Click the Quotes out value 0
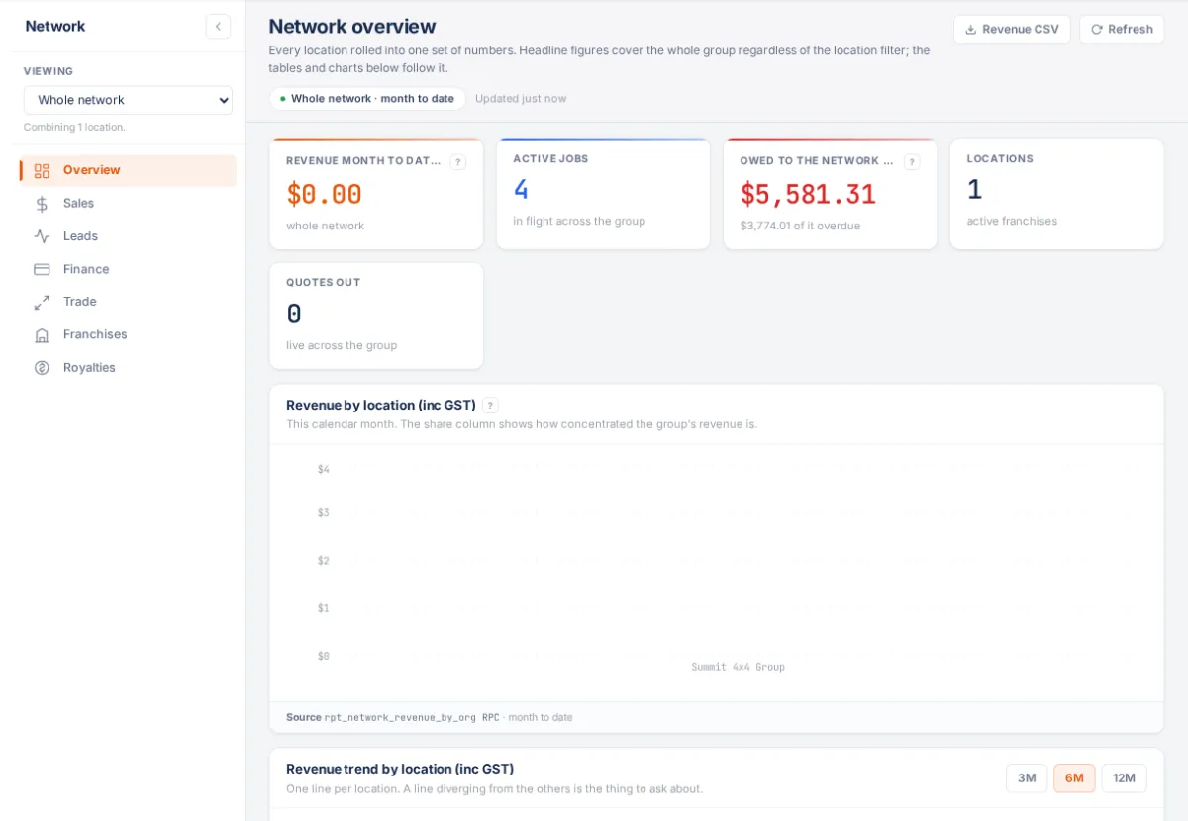This screenshot has width=1188, height=821. click(294, 314)
